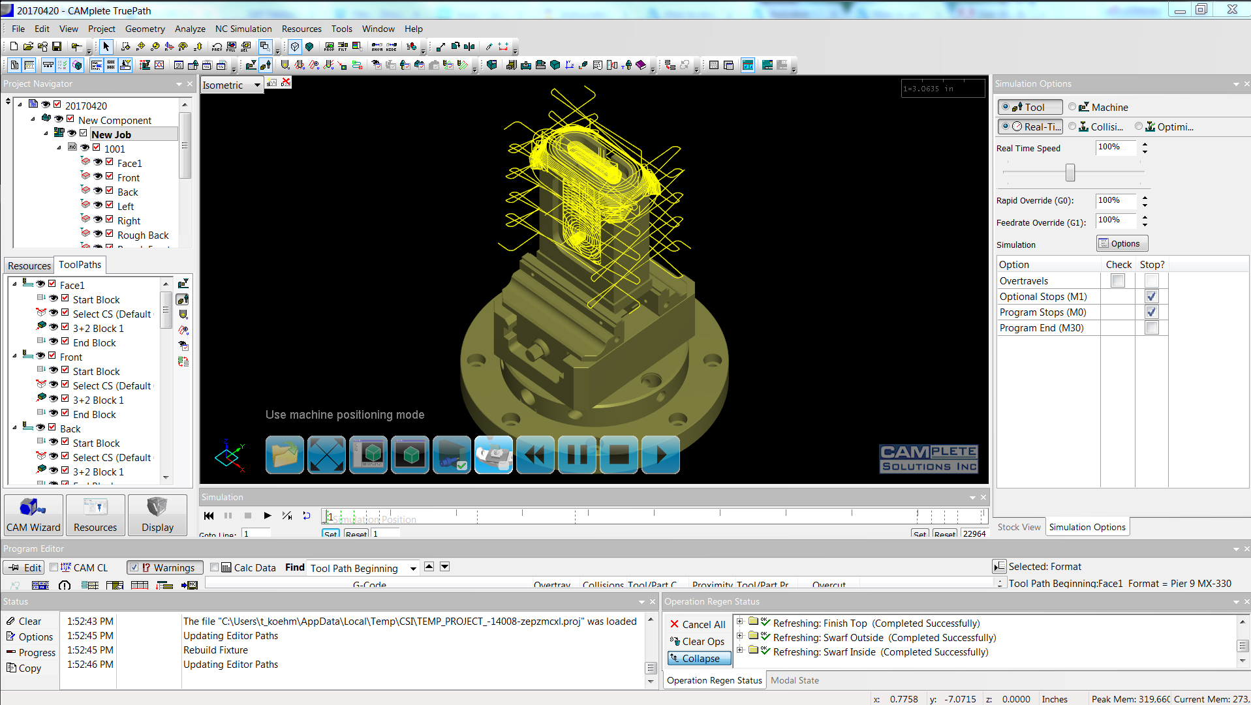Click the Real Time Speed slider handle
Screen dimensions: 1251x705
pos(1070,172)
